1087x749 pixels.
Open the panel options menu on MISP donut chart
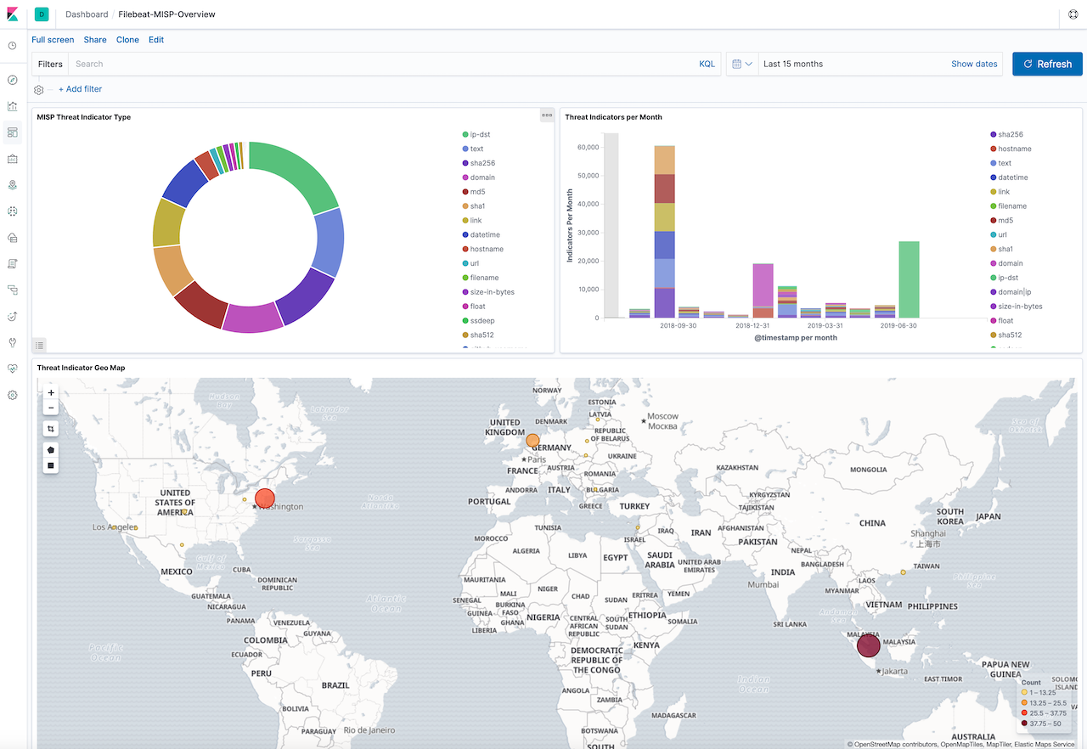(x=547, y=115)
